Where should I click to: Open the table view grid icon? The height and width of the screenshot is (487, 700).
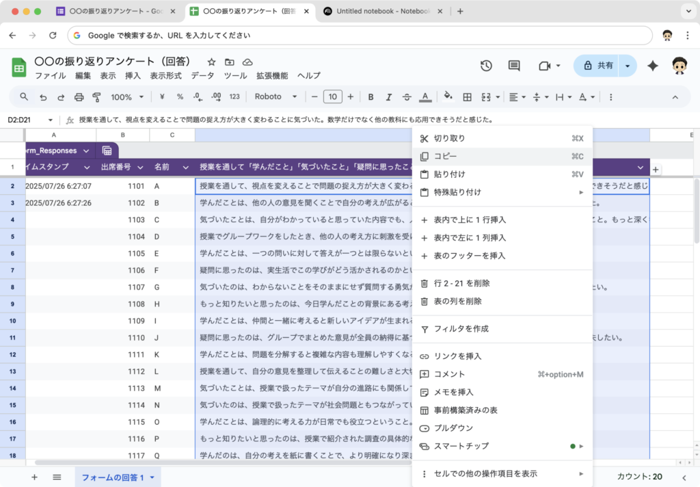pos(107,150)
